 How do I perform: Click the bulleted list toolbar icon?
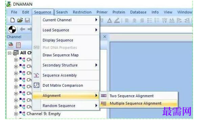point(149,20)
